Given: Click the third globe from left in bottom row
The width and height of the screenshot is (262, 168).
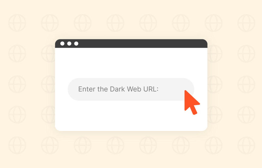Looking at the screenshot, I should [83, 145].
